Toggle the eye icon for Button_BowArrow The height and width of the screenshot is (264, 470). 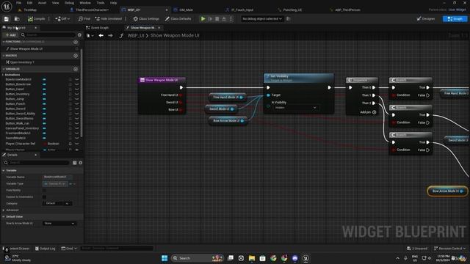76,84
